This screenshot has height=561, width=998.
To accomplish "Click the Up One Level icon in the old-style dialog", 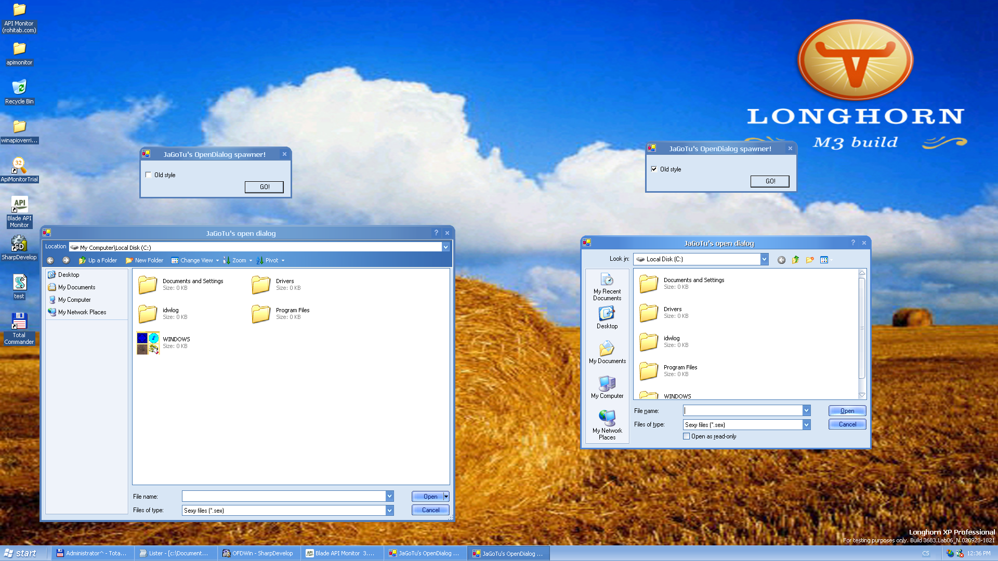I will (x=795, y=260).
